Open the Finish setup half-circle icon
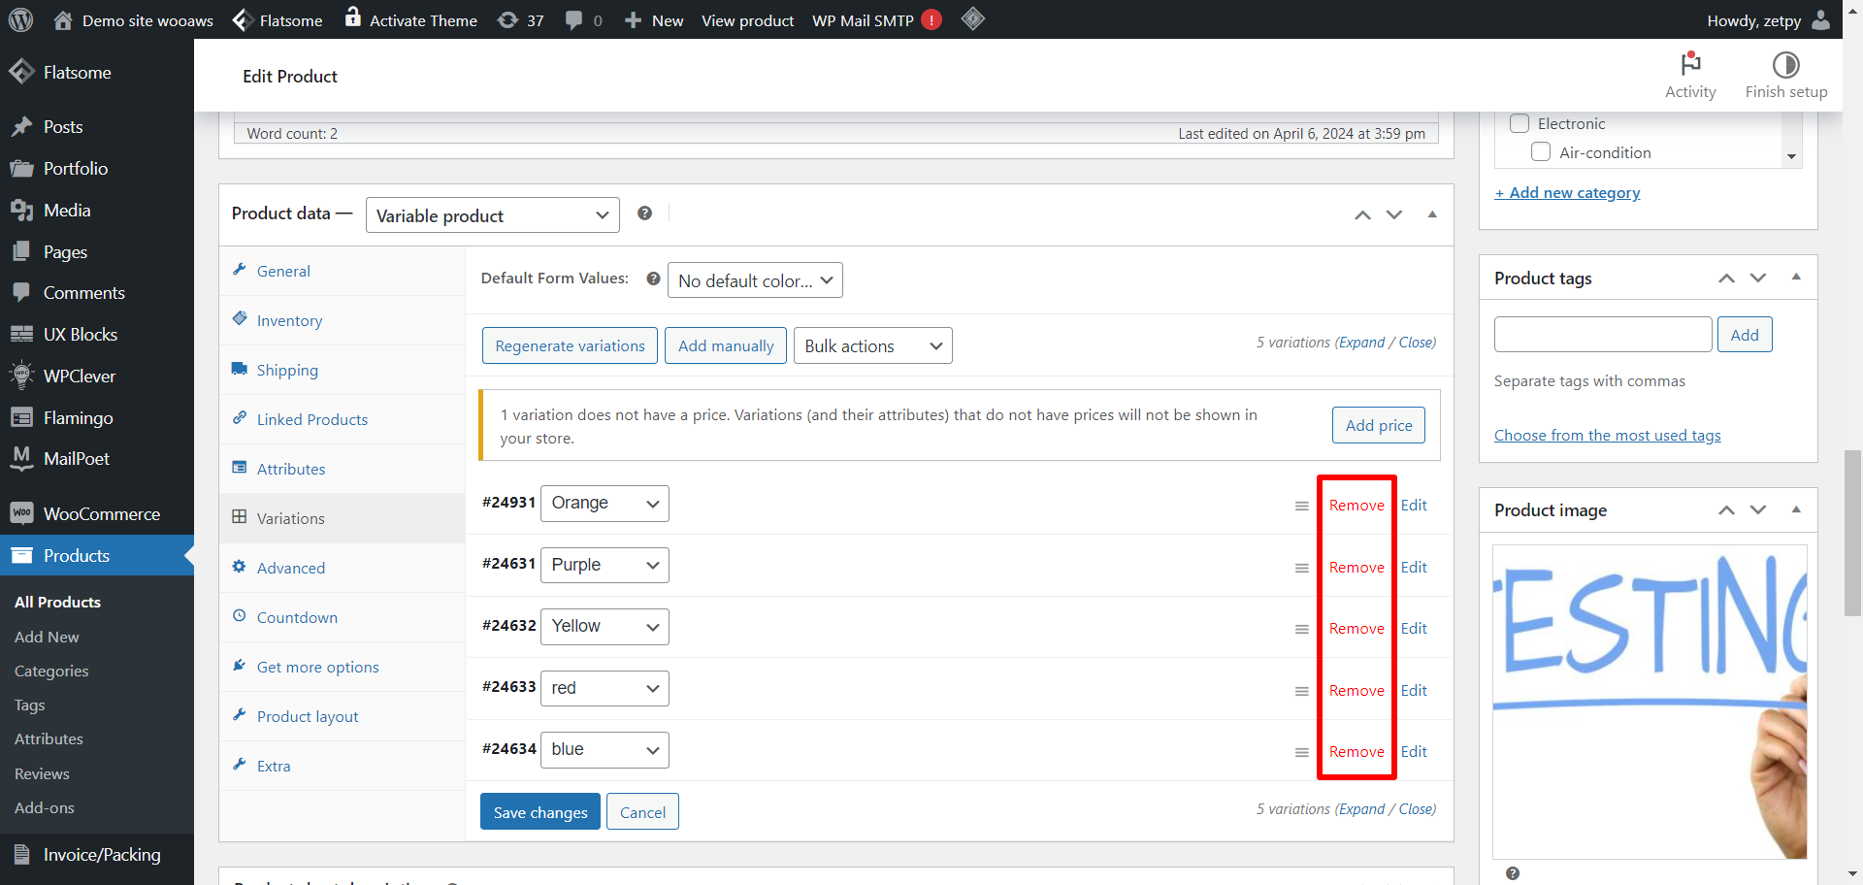Screen dimensions: 1863x885 [x=1785, y=64]
